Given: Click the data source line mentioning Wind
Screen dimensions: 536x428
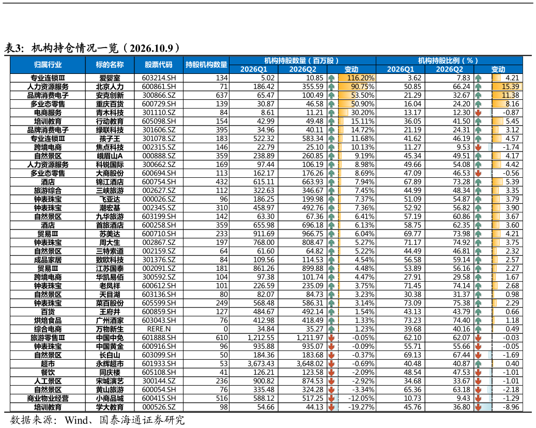Looking at the screenshot, I should (x=97, y=420).
